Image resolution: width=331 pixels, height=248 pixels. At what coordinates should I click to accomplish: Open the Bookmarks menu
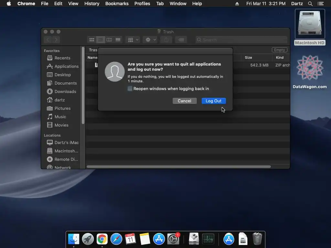(117, 4)
